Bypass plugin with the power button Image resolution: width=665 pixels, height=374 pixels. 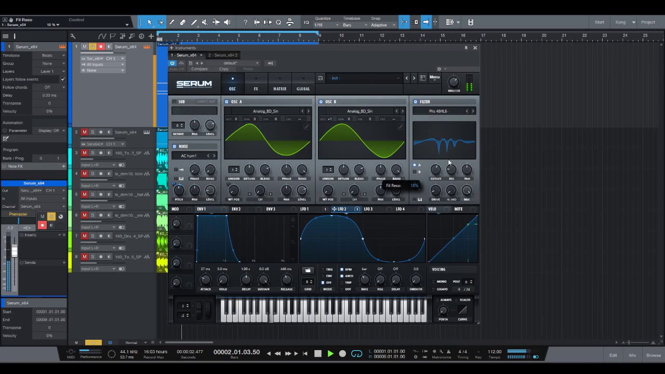click(x=172, y=63)
